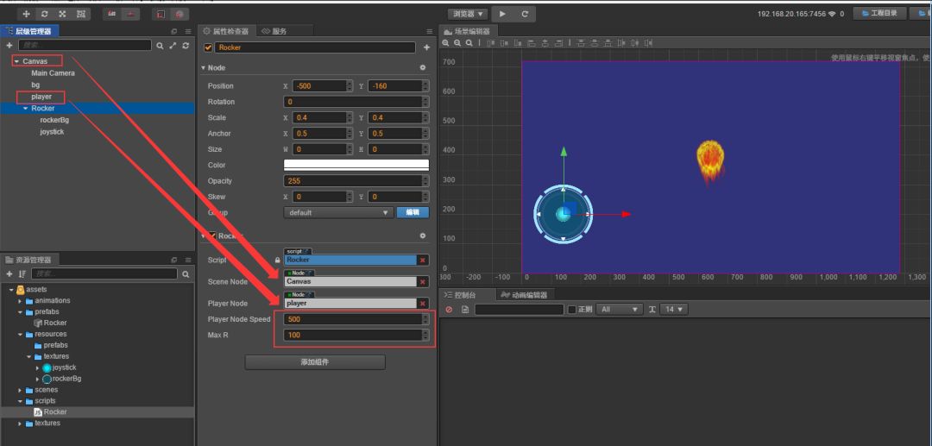Click the align right icon in scene toolbar
The height and width of the screenshot is (446, 932).
[558, 43]
